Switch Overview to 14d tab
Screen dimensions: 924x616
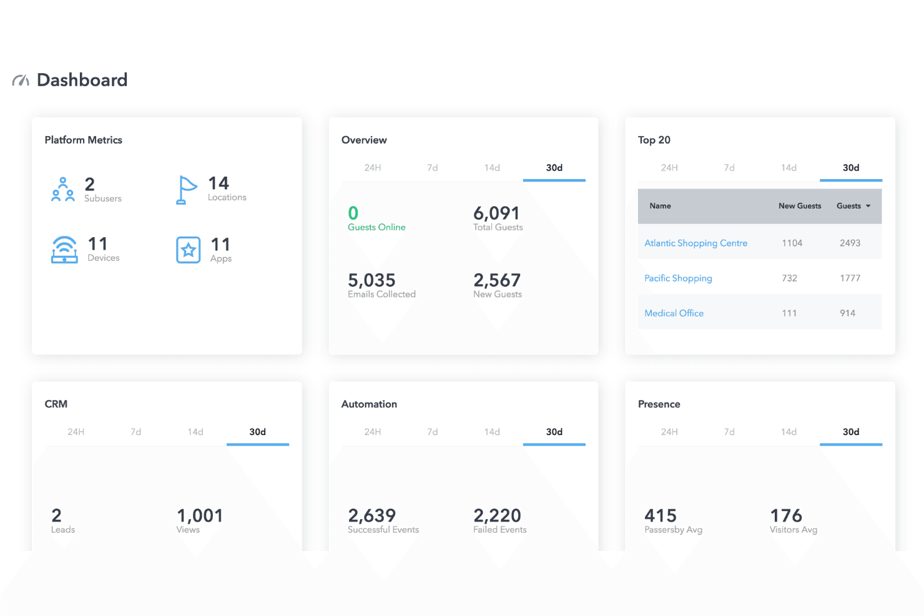pos(492,168)
